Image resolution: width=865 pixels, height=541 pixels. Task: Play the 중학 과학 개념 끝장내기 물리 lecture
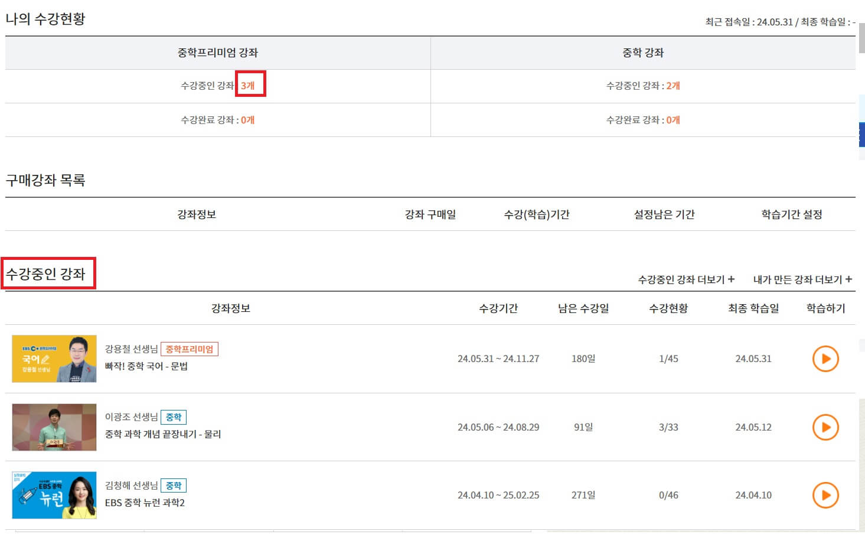pos(825,427)
